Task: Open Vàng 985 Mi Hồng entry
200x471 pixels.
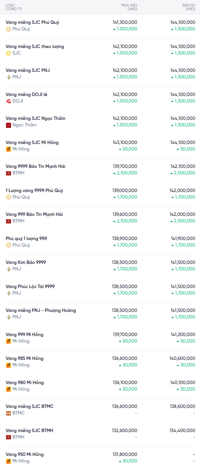Action: (x=24, y=359)
